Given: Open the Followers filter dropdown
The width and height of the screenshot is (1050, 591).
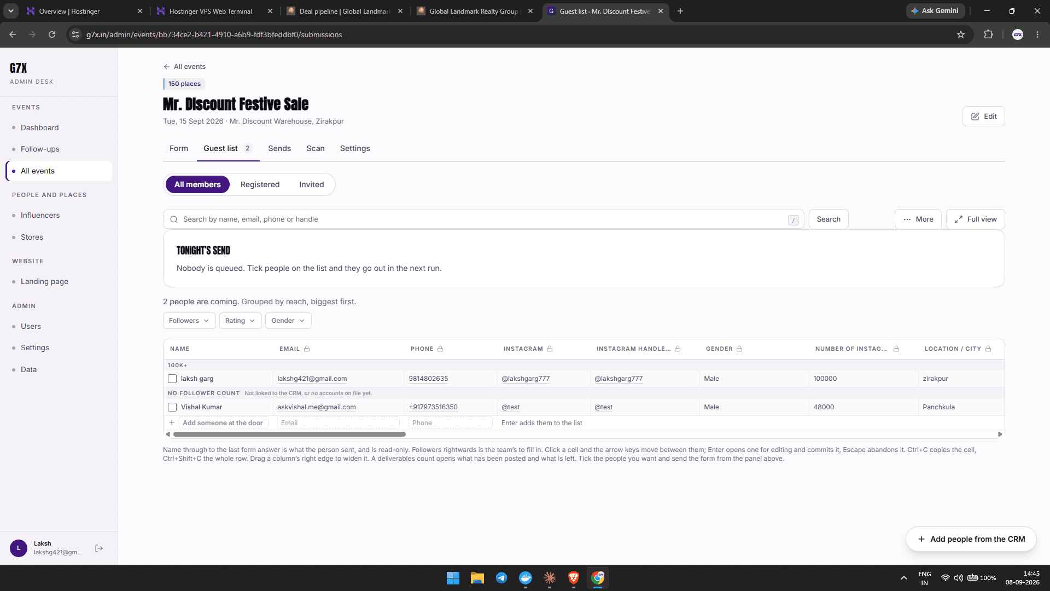Looking at the screenshot, I should click(189, 321).
